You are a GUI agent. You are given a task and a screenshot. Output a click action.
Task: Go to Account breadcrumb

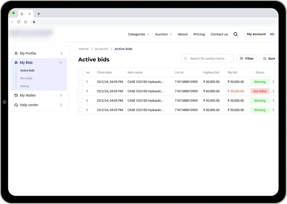[x=101, y=49]
